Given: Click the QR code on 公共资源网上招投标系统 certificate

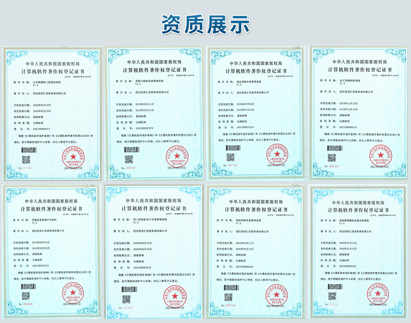Looking at the screenshot, I should (x=26, y=159).
